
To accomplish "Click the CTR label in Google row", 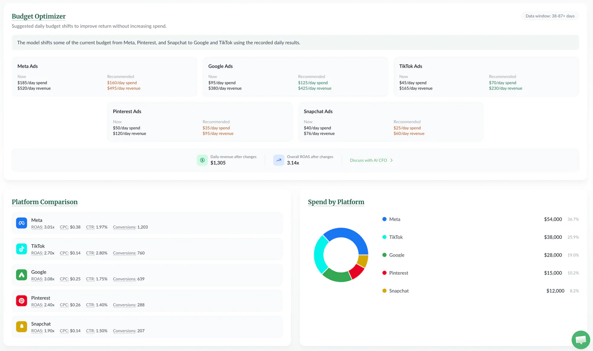I will (x=90, y=279).
